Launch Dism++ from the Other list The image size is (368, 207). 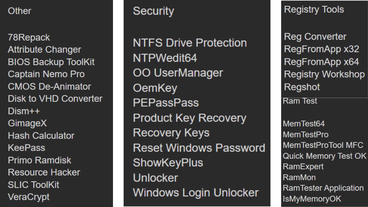click(24, 111)
